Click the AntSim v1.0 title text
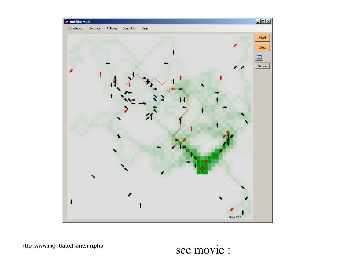Image resolution: width=363 pixels, height=272 pixels. coord(80,22)
